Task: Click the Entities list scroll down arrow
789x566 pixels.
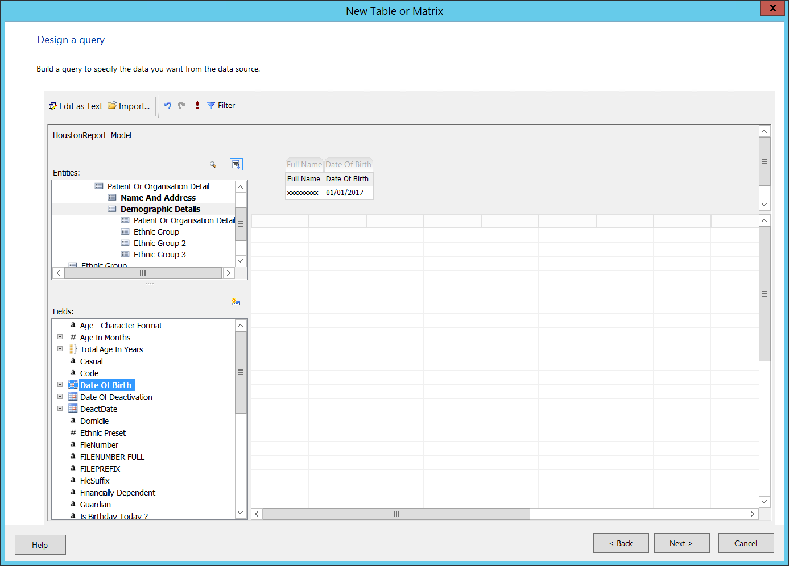Action: click(241, 261)
